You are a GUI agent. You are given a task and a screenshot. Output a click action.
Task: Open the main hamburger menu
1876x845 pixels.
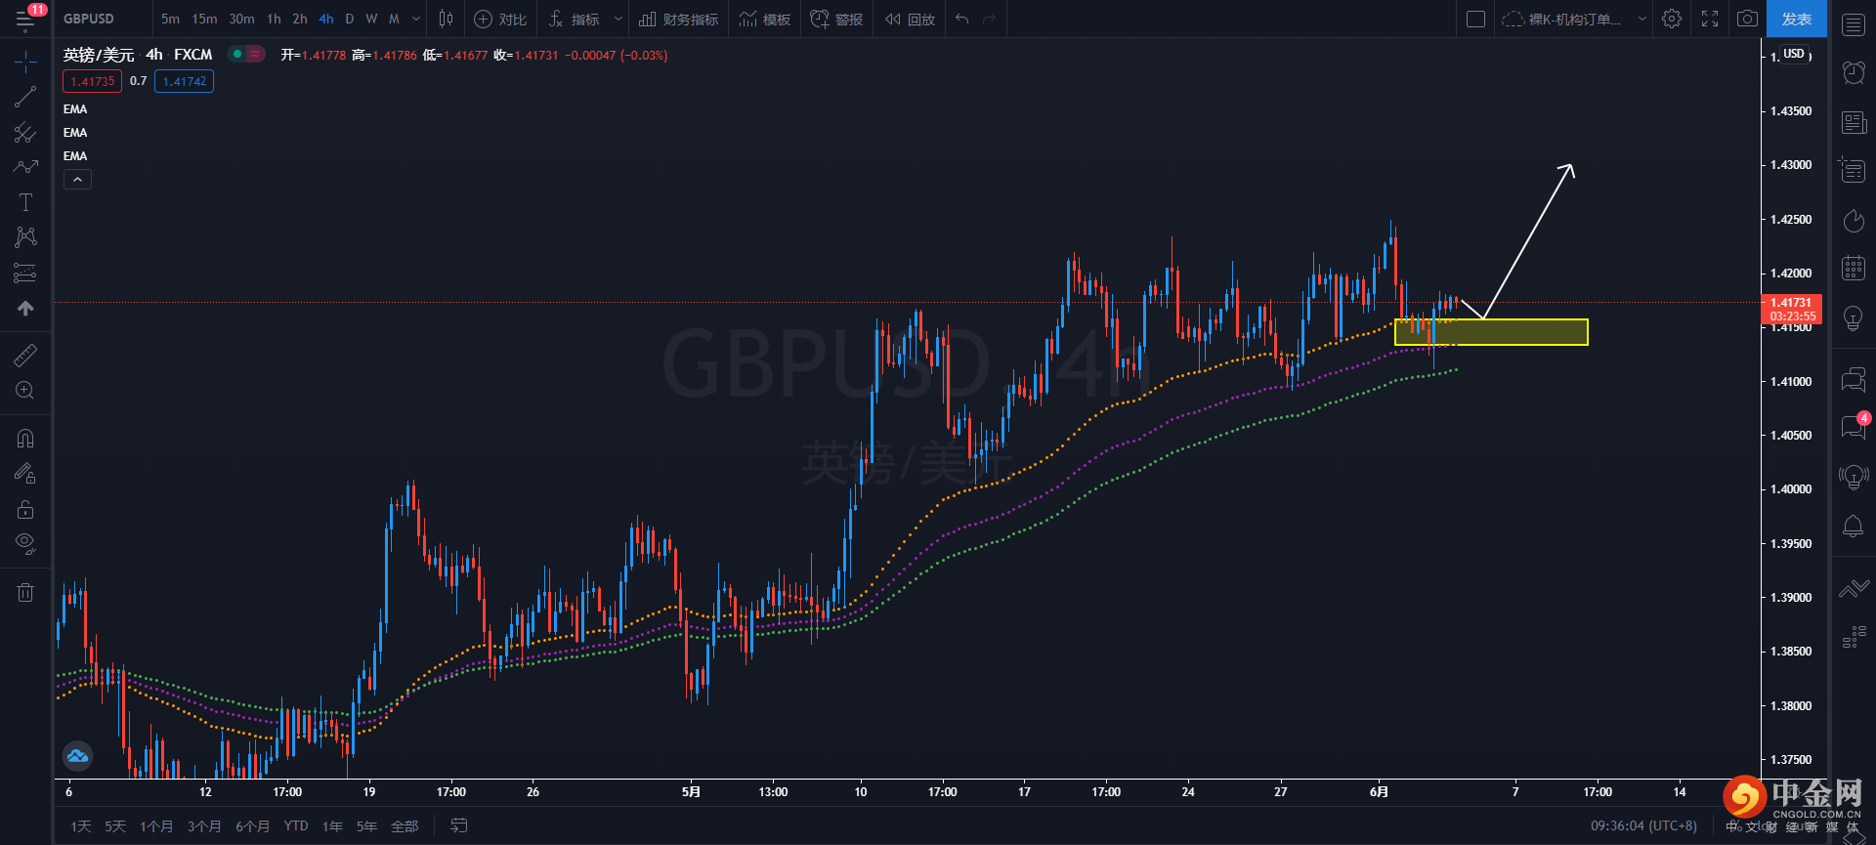point(25,19)
